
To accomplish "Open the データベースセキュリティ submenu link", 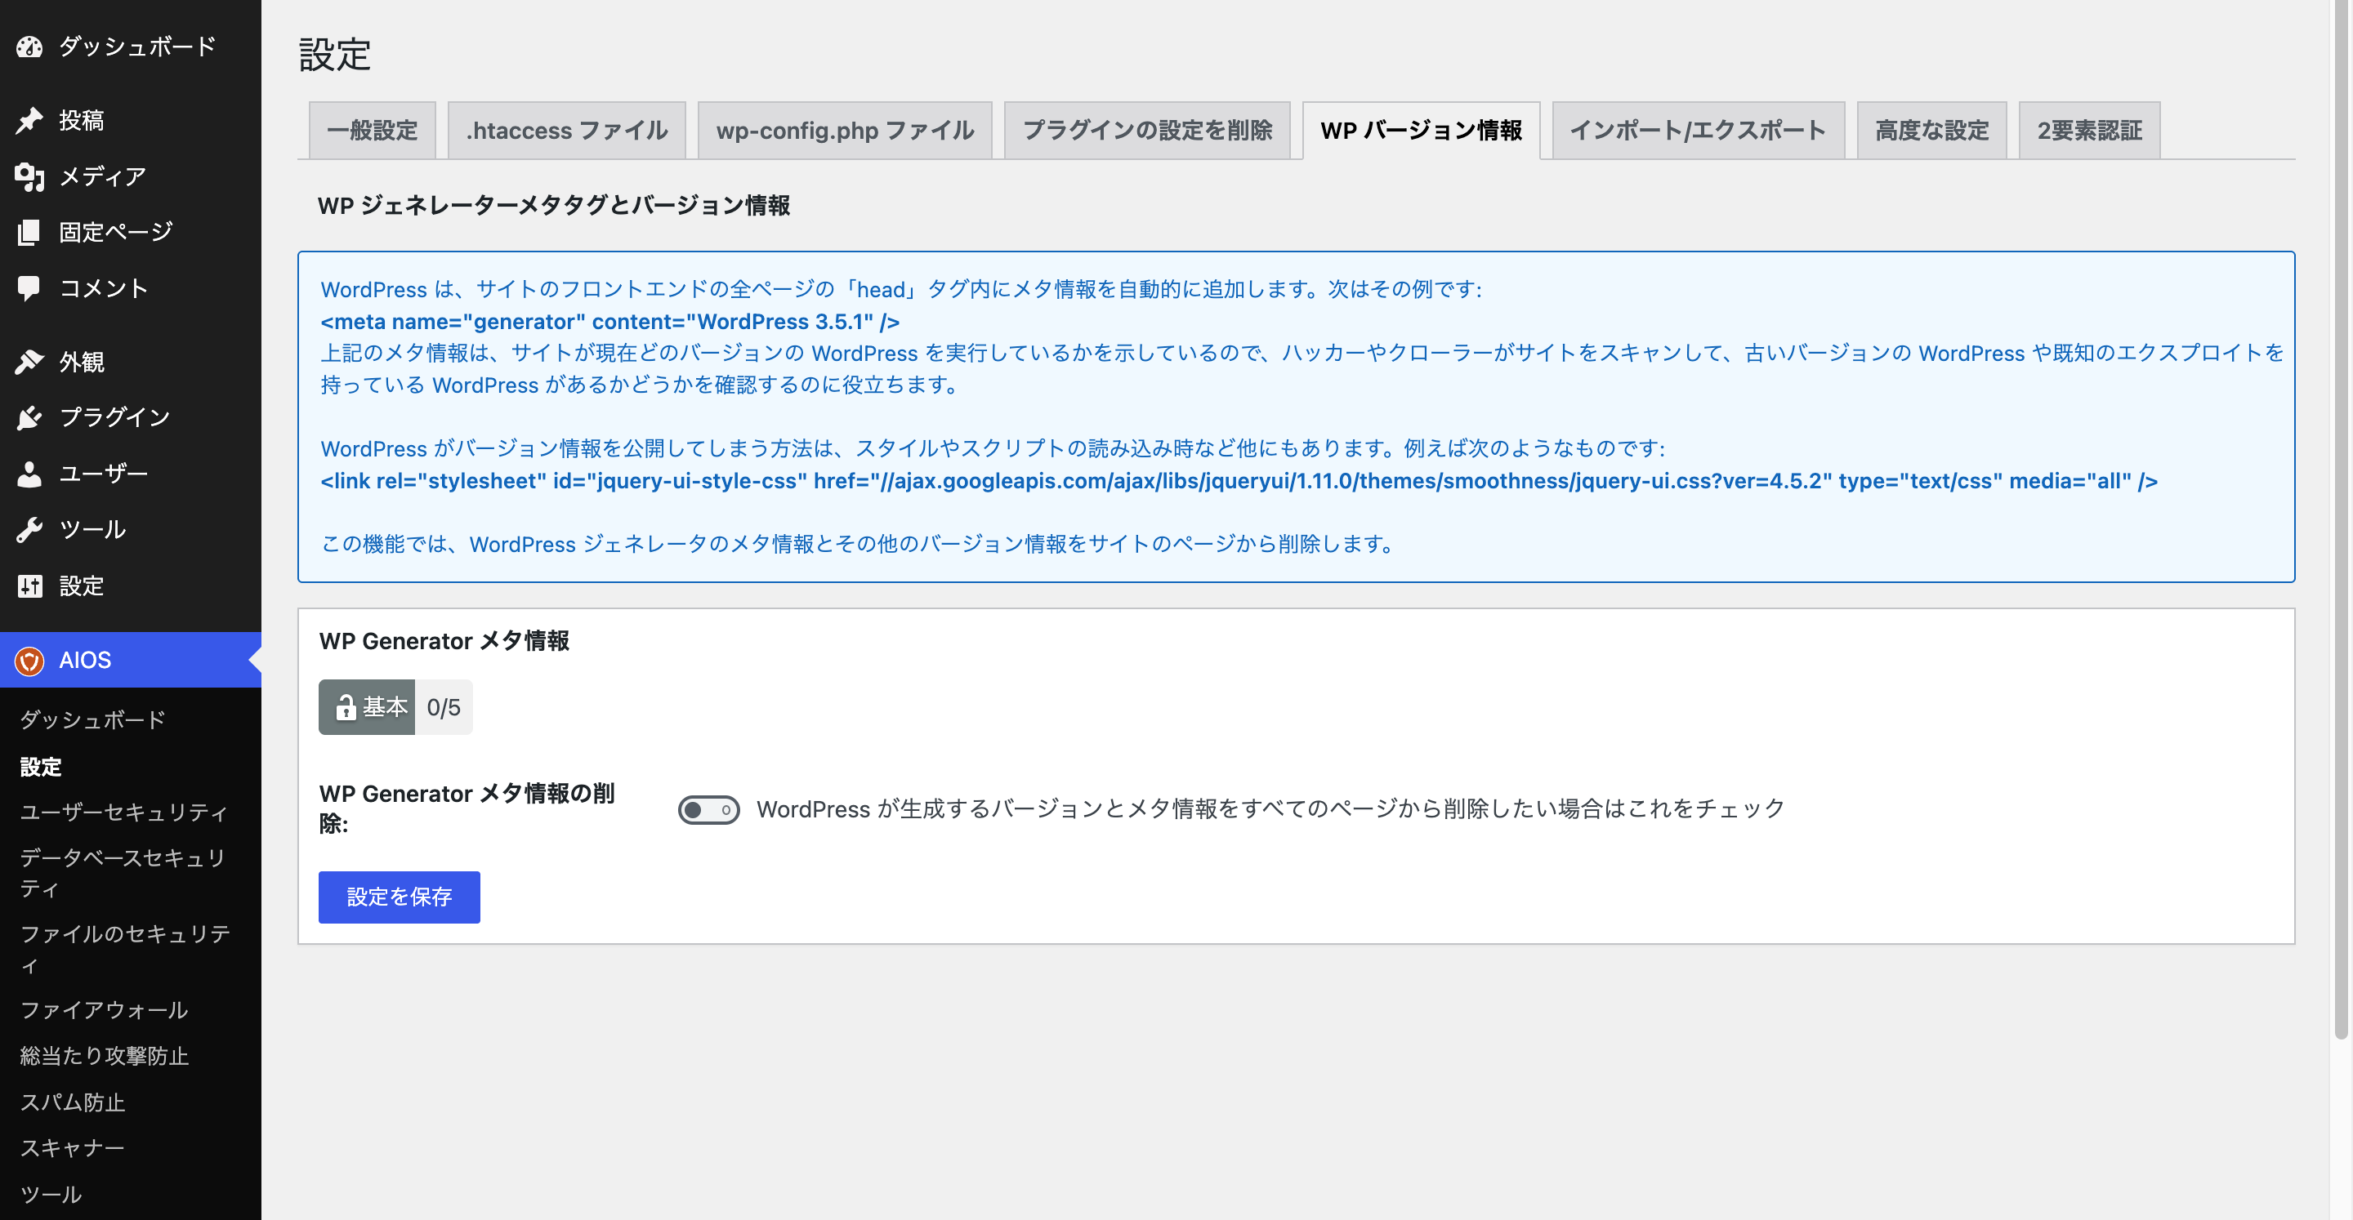I will 123,873.
